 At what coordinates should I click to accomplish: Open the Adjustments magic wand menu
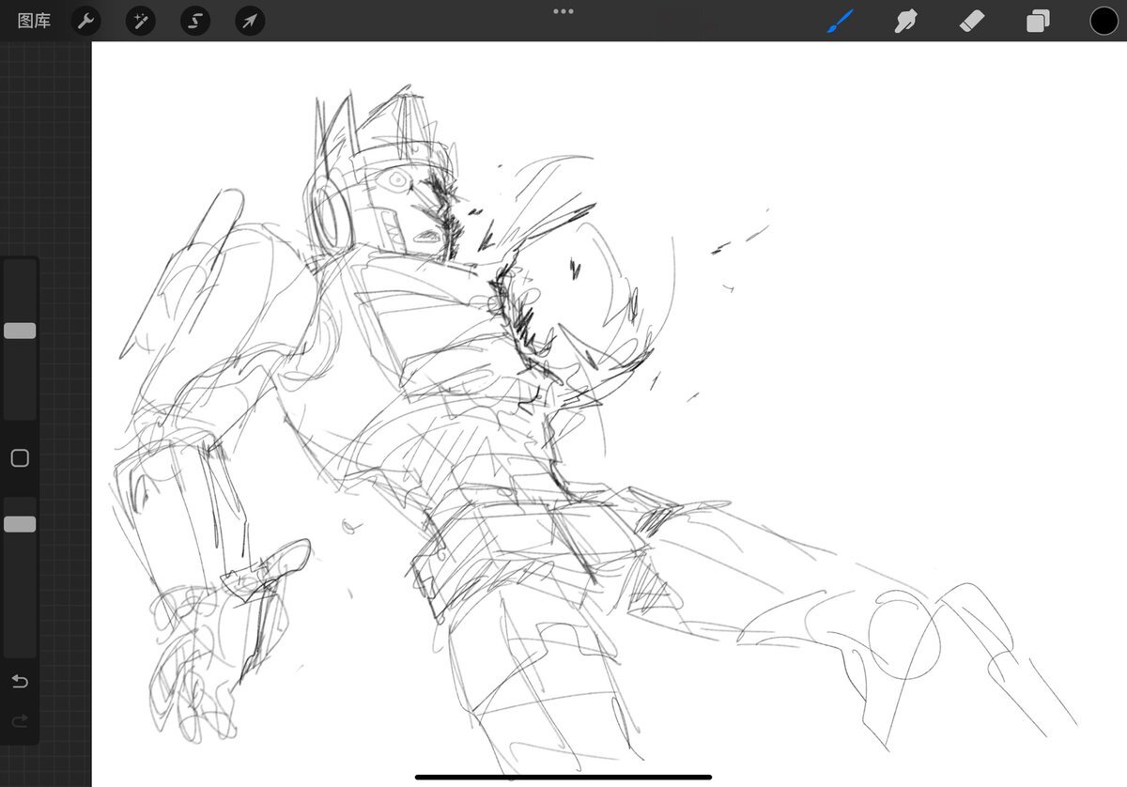click(140, 21)
